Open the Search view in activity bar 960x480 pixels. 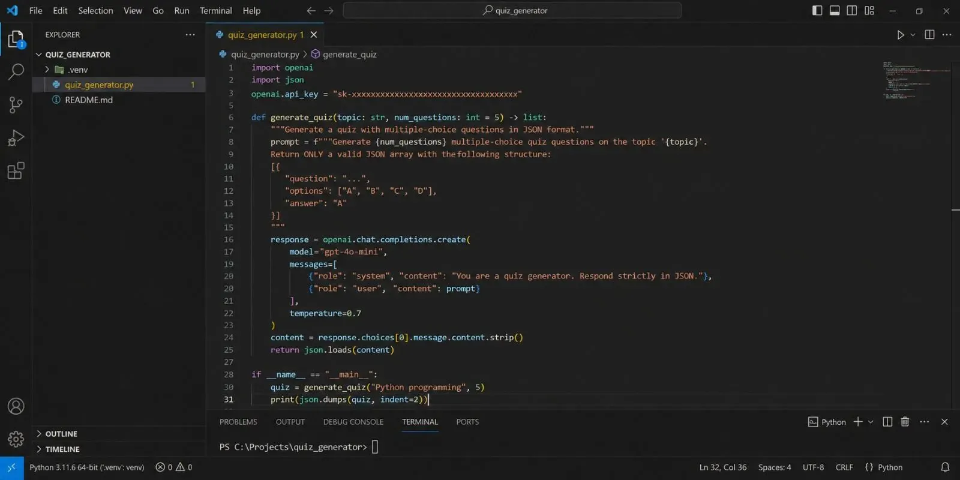[x=16, y=72]
